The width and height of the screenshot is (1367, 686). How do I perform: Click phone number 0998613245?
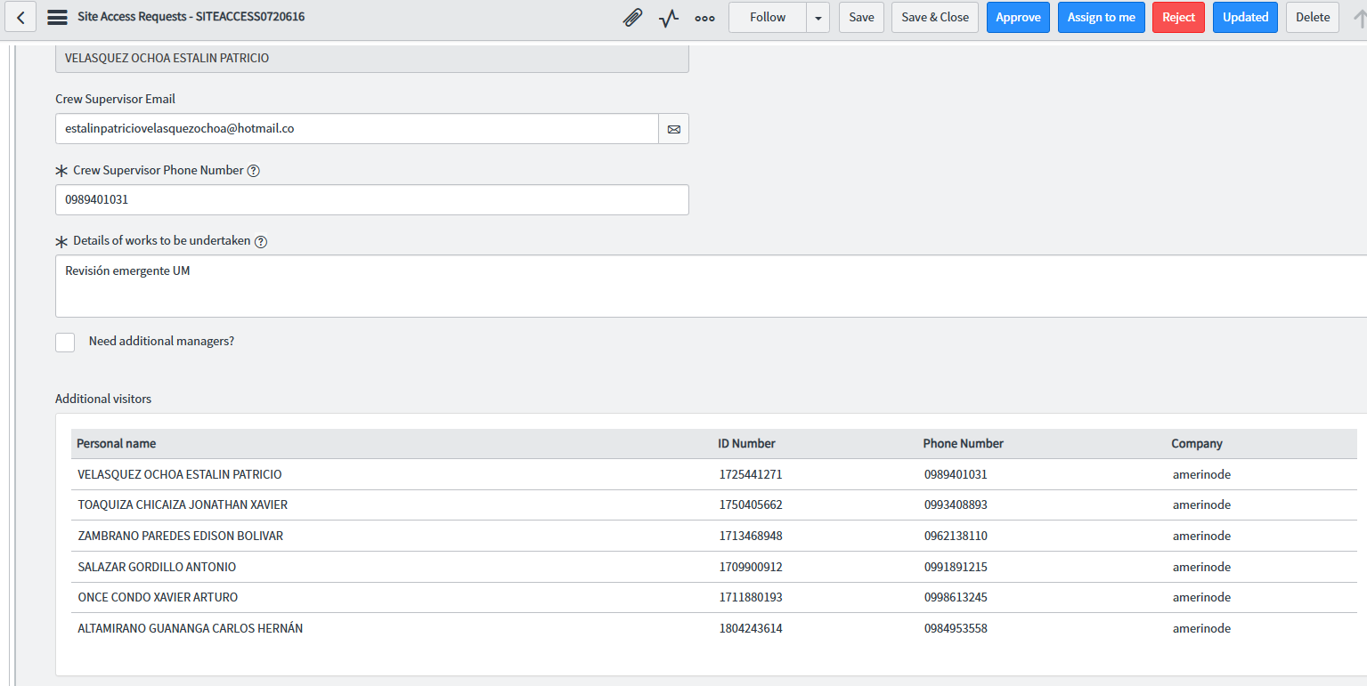coord(956,598)
